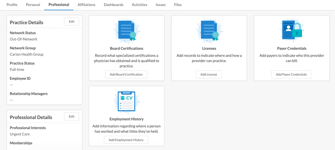The width and height of the screenshot is (335, 150).
Task: Click the Payer Credentials padlock icon
Action: click(x=292, y=30)
